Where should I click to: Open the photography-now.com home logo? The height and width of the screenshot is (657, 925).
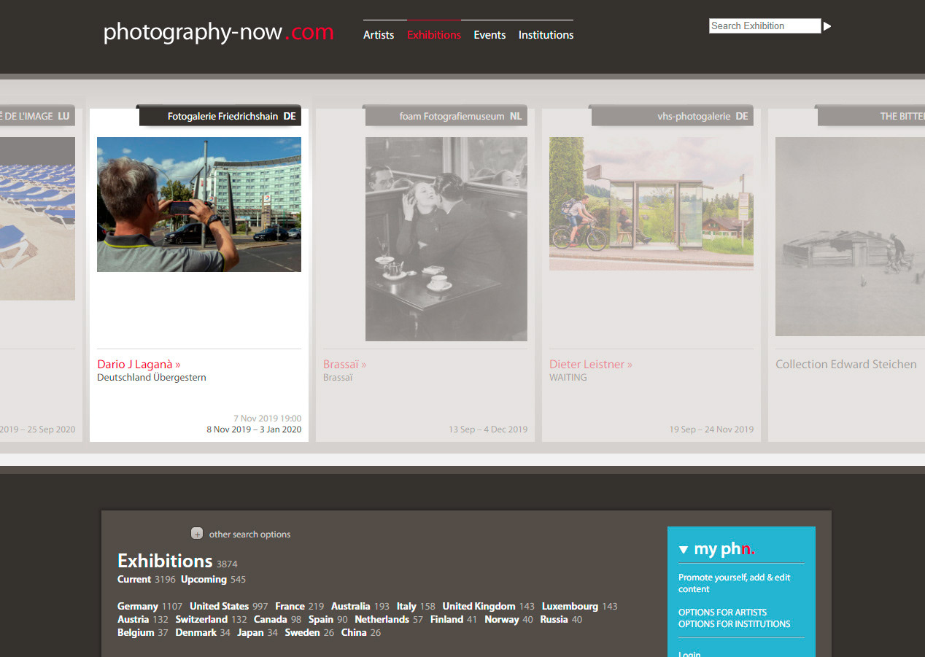218,32
